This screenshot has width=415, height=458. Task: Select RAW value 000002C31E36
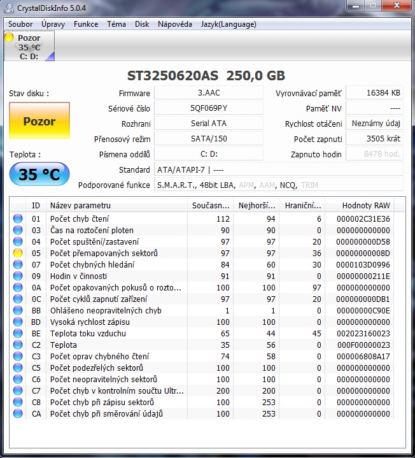[363, 218]
